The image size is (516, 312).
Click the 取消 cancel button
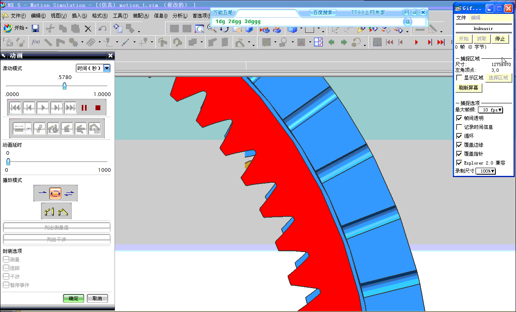click(97, 299)
